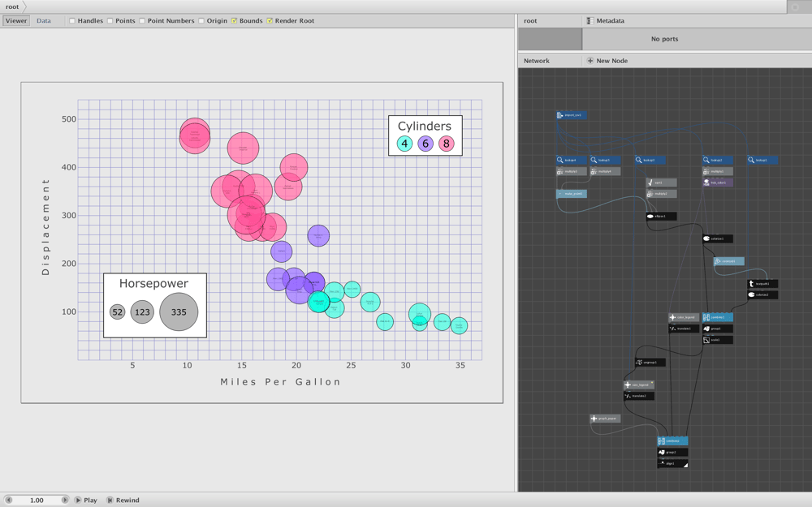Click the root label in port panel

tap(530, 21)
